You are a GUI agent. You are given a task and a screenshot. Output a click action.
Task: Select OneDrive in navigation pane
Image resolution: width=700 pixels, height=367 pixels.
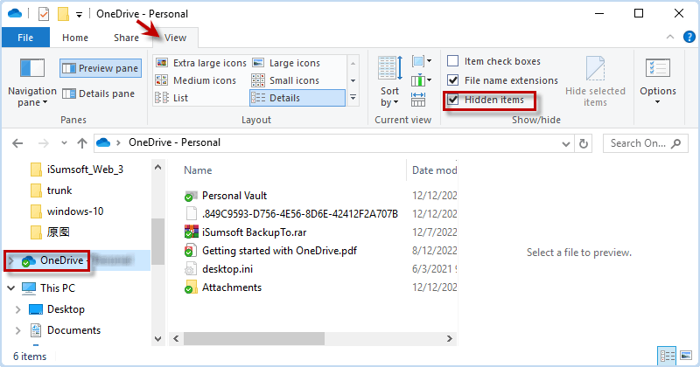click(61, 260)
